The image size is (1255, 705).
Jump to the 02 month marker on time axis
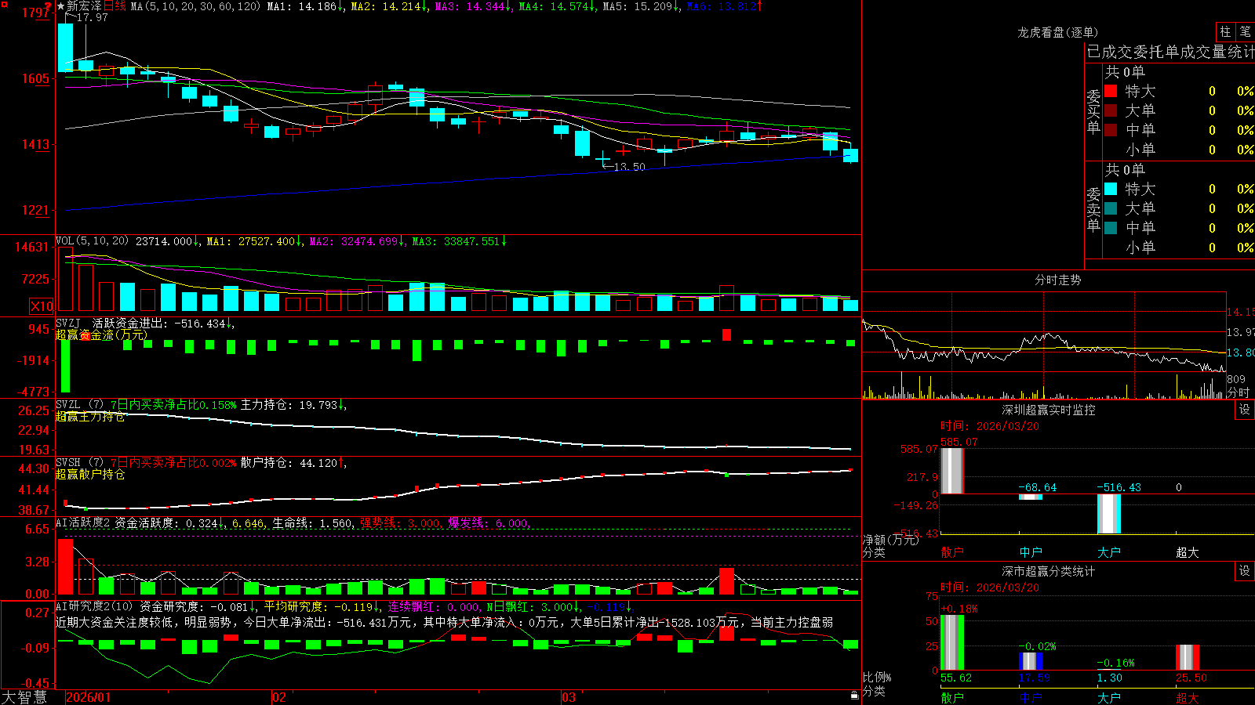(278, 697)
